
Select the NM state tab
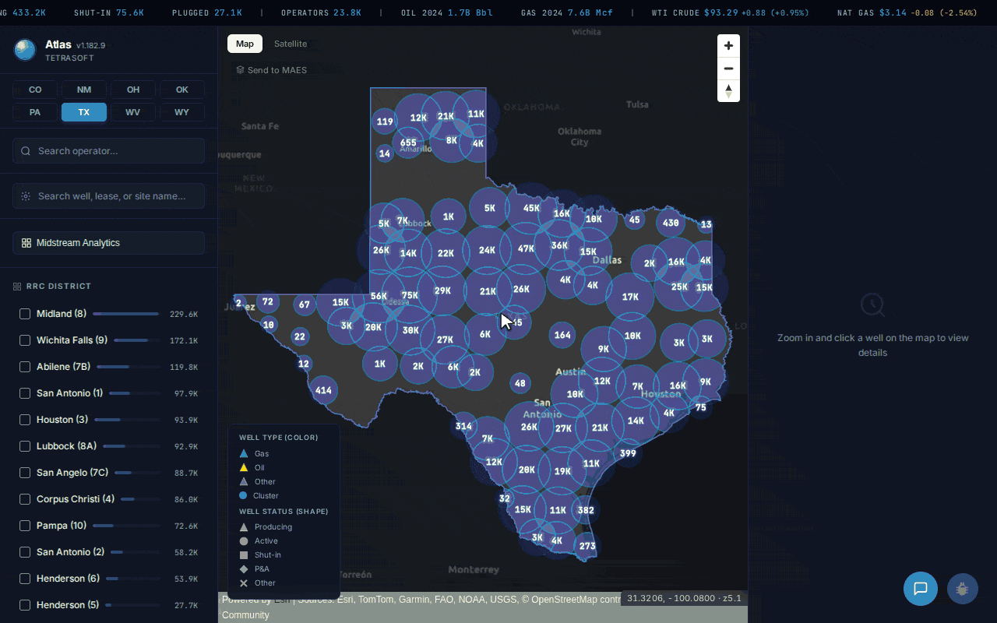[x=84, y=90]
